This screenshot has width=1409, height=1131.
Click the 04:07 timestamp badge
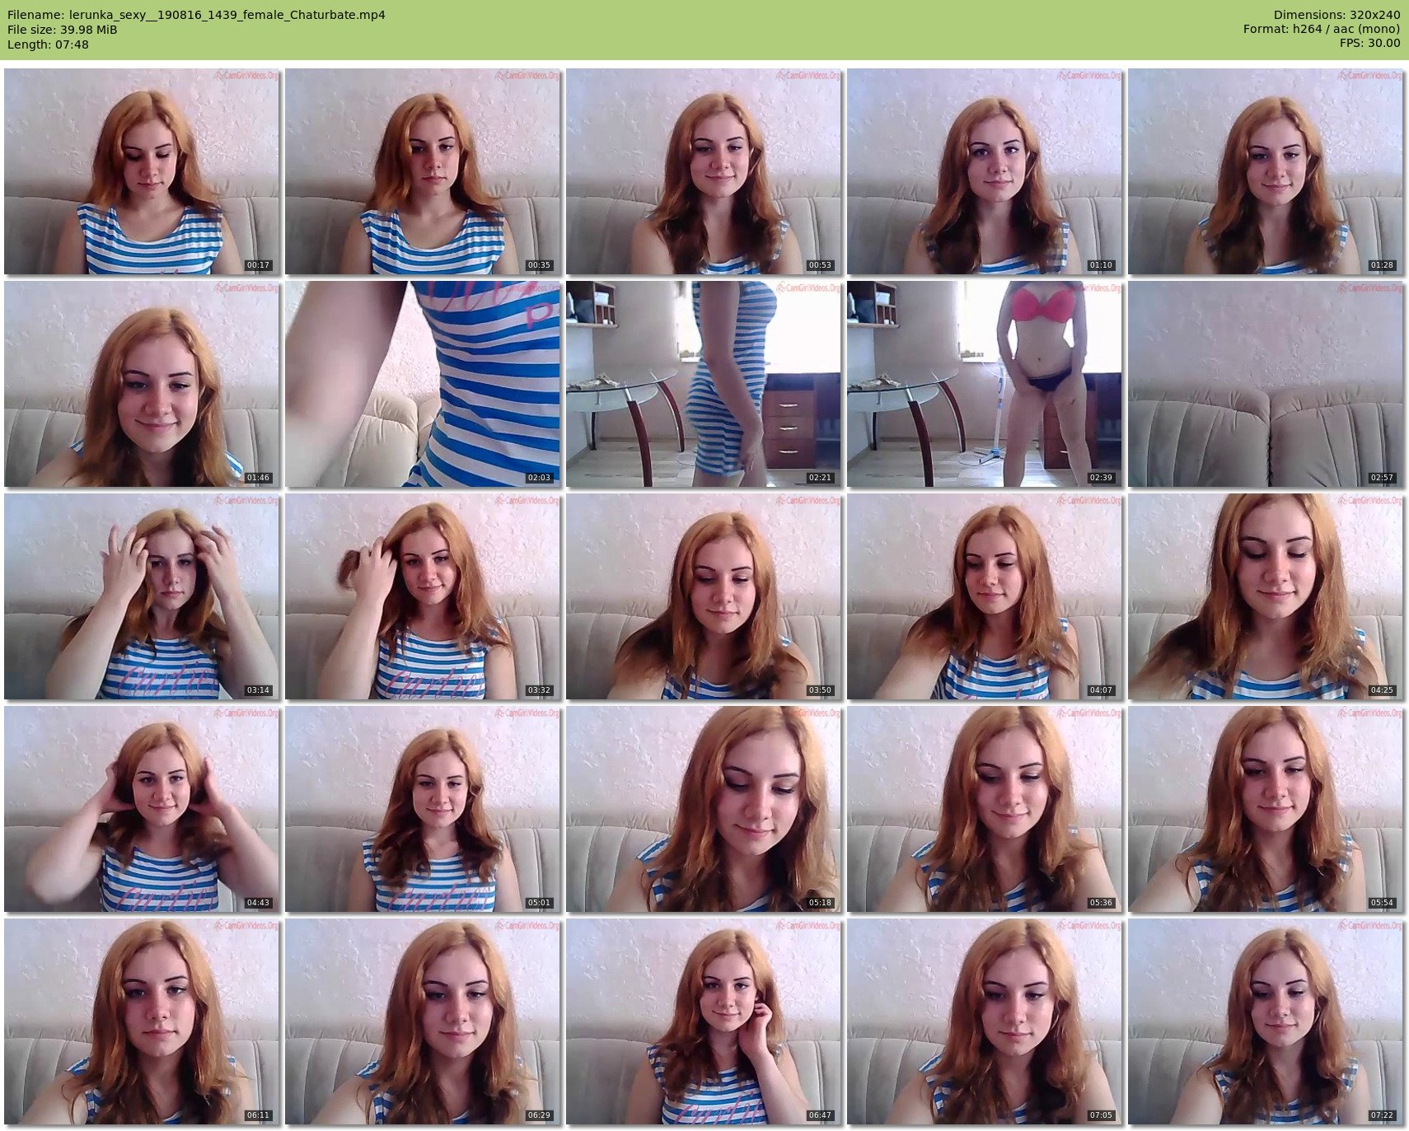coord(1101,690)
